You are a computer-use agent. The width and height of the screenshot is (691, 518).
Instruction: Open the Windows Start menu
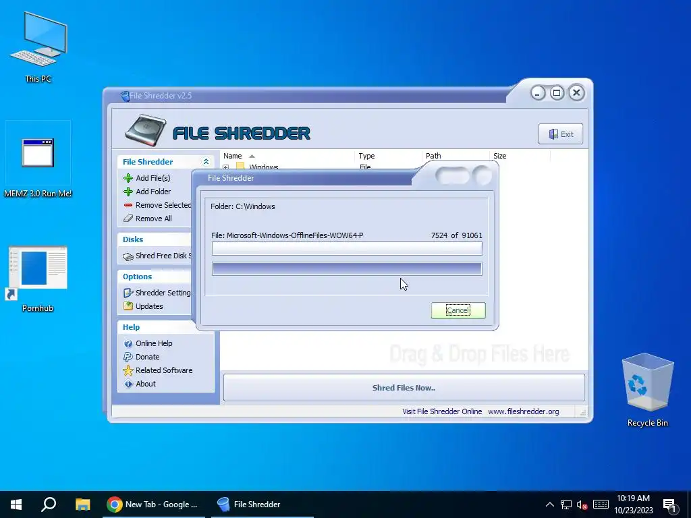pos(16,505)
